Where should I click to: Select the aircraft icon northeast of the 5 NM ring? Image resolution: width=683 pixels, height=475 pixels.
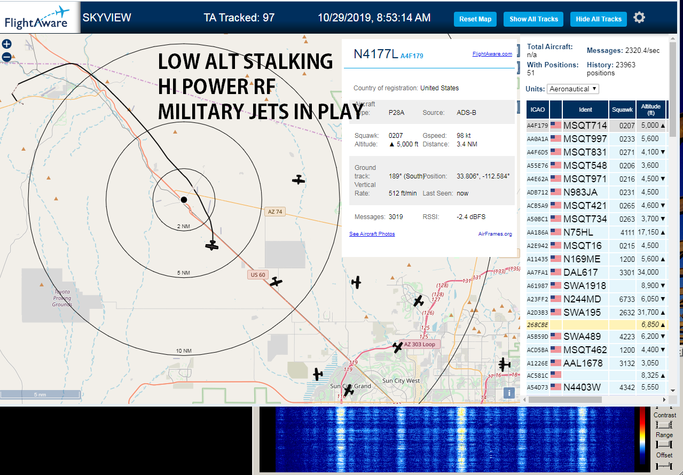(x=299, y=180)
